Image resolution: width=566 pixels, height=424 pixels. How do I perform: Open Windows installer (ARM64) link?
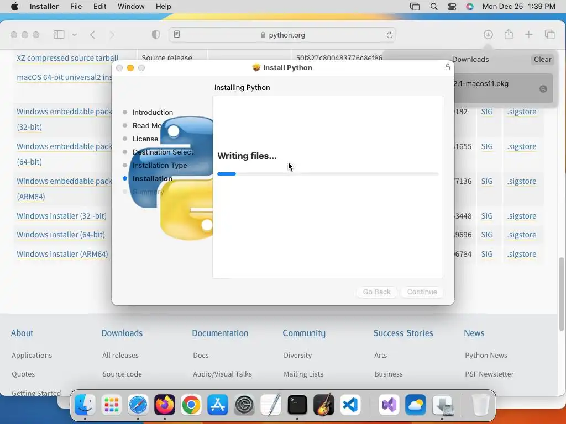pyautogui.click(x=62, y=254)
